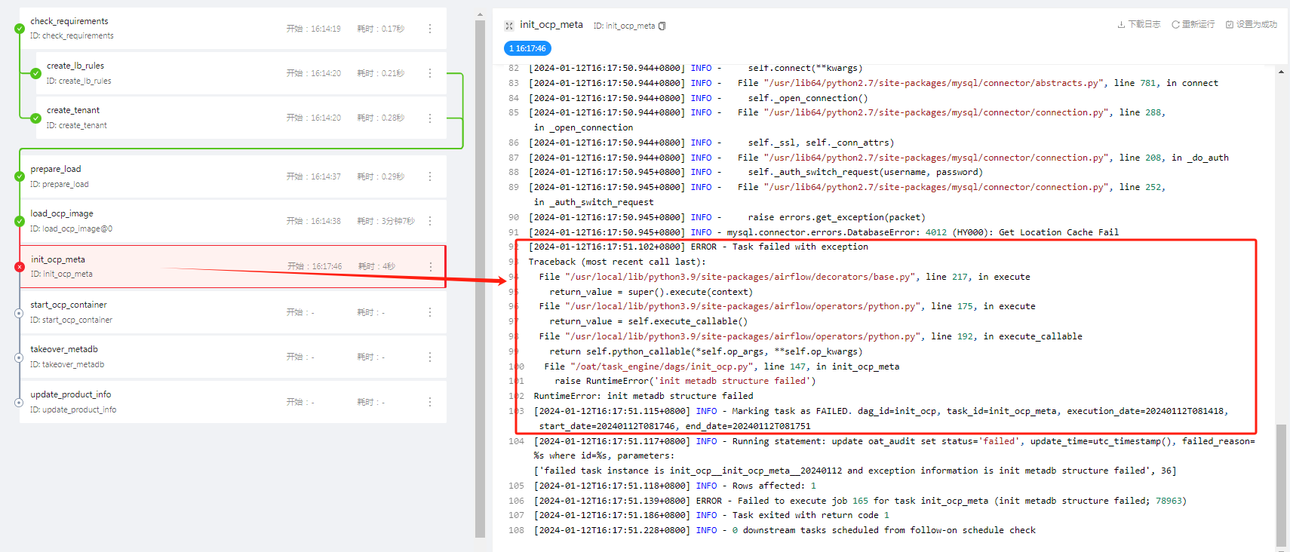Open the more menu for create_tenant
This screenshot has height=552, width=1290.
pos(430,118)
